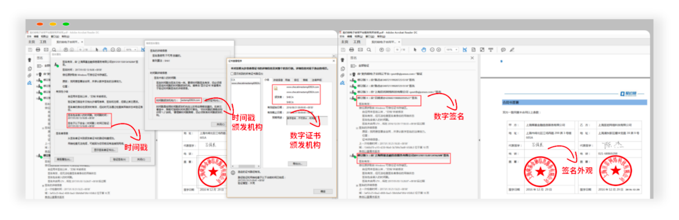Click 导出 button in certificate viewer

coord(297,164)
